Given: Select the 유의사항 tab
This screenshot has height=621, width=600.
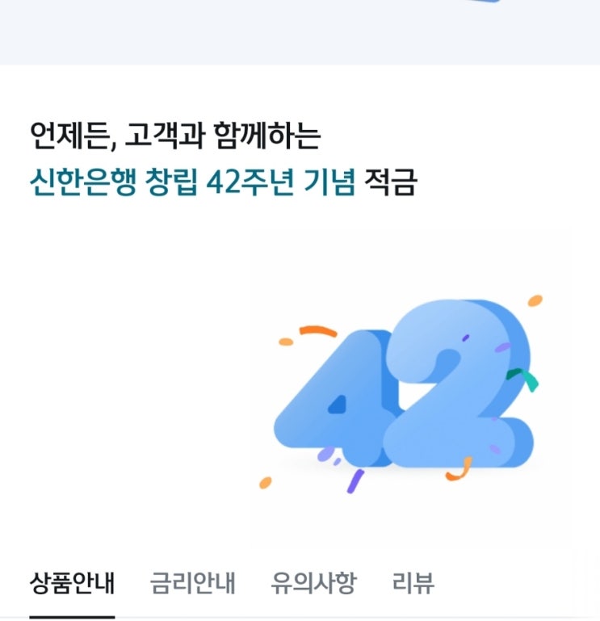Looking at the screenshot, I should [313, 582].
